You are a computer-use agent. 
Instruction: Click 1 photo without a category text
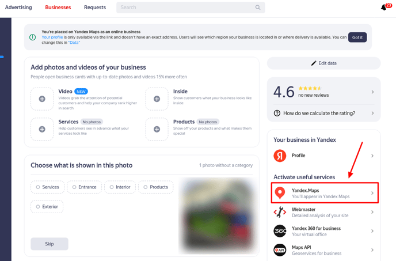coord(226,165)
